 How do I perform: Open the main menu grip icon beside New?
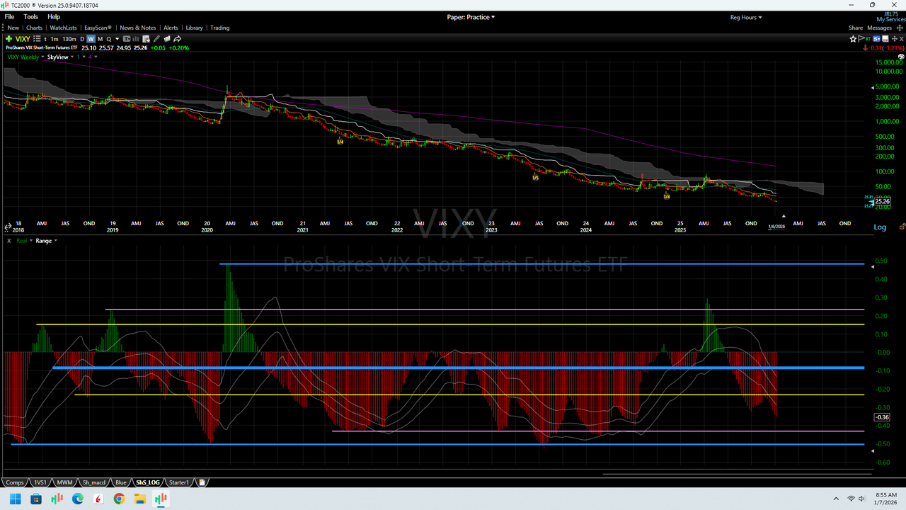[2, 28]
